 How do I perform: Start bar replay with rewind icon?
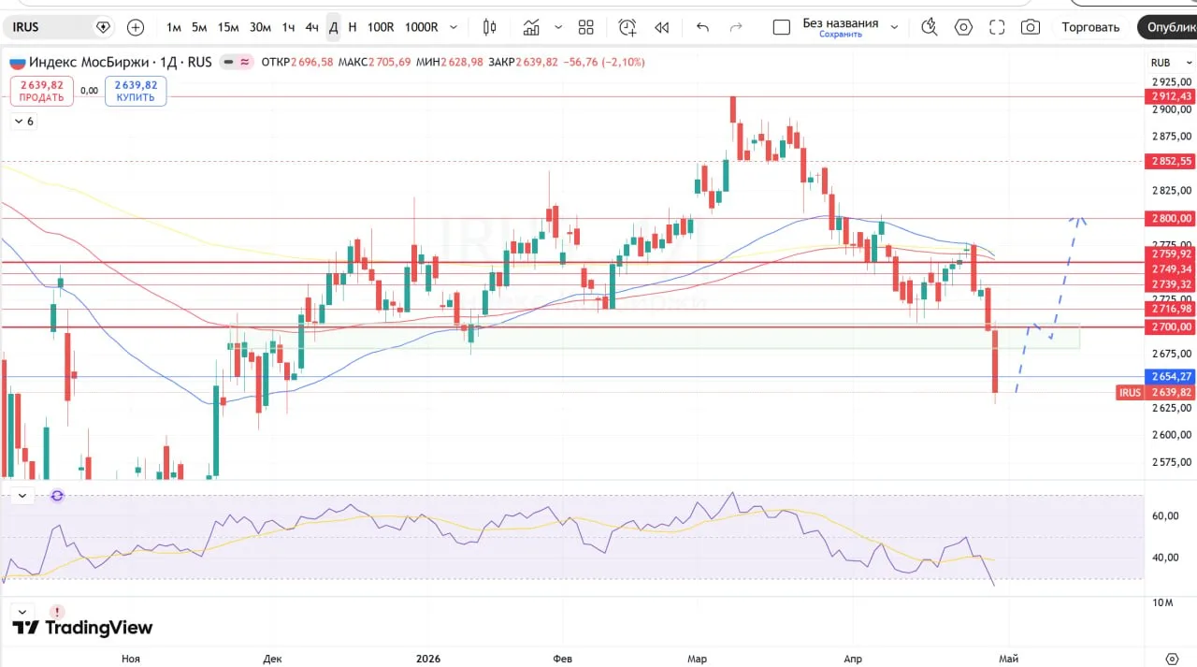click(x=662, y=27)
